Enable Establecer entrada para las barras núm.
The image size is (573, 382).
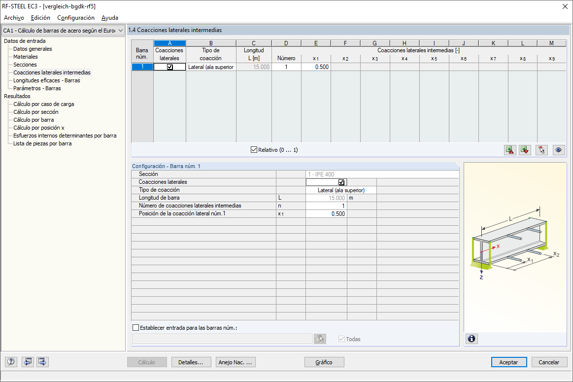(x=135, y=327)
